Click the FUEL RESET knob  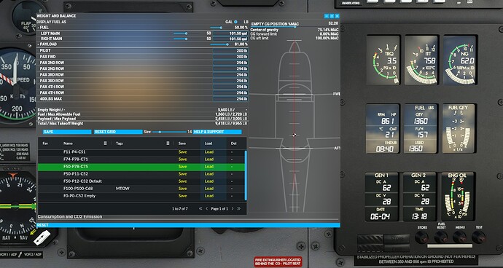pos(441,237)
